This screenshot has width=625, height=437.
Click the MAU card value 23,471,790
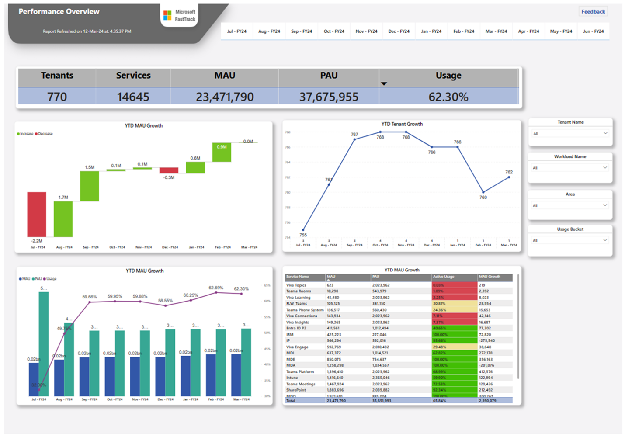pyautogui.click(x=225, y=97)
